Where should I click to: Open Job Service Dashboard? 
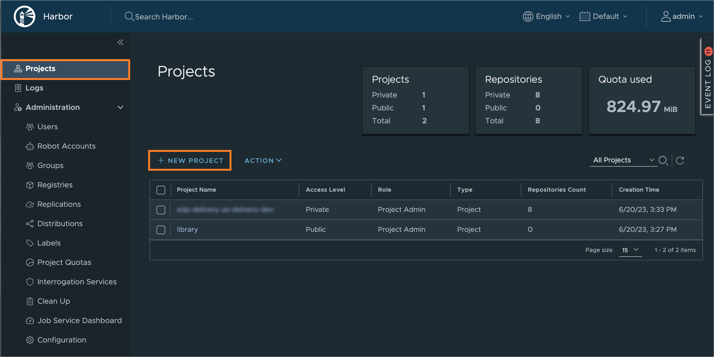click(79, 320)
